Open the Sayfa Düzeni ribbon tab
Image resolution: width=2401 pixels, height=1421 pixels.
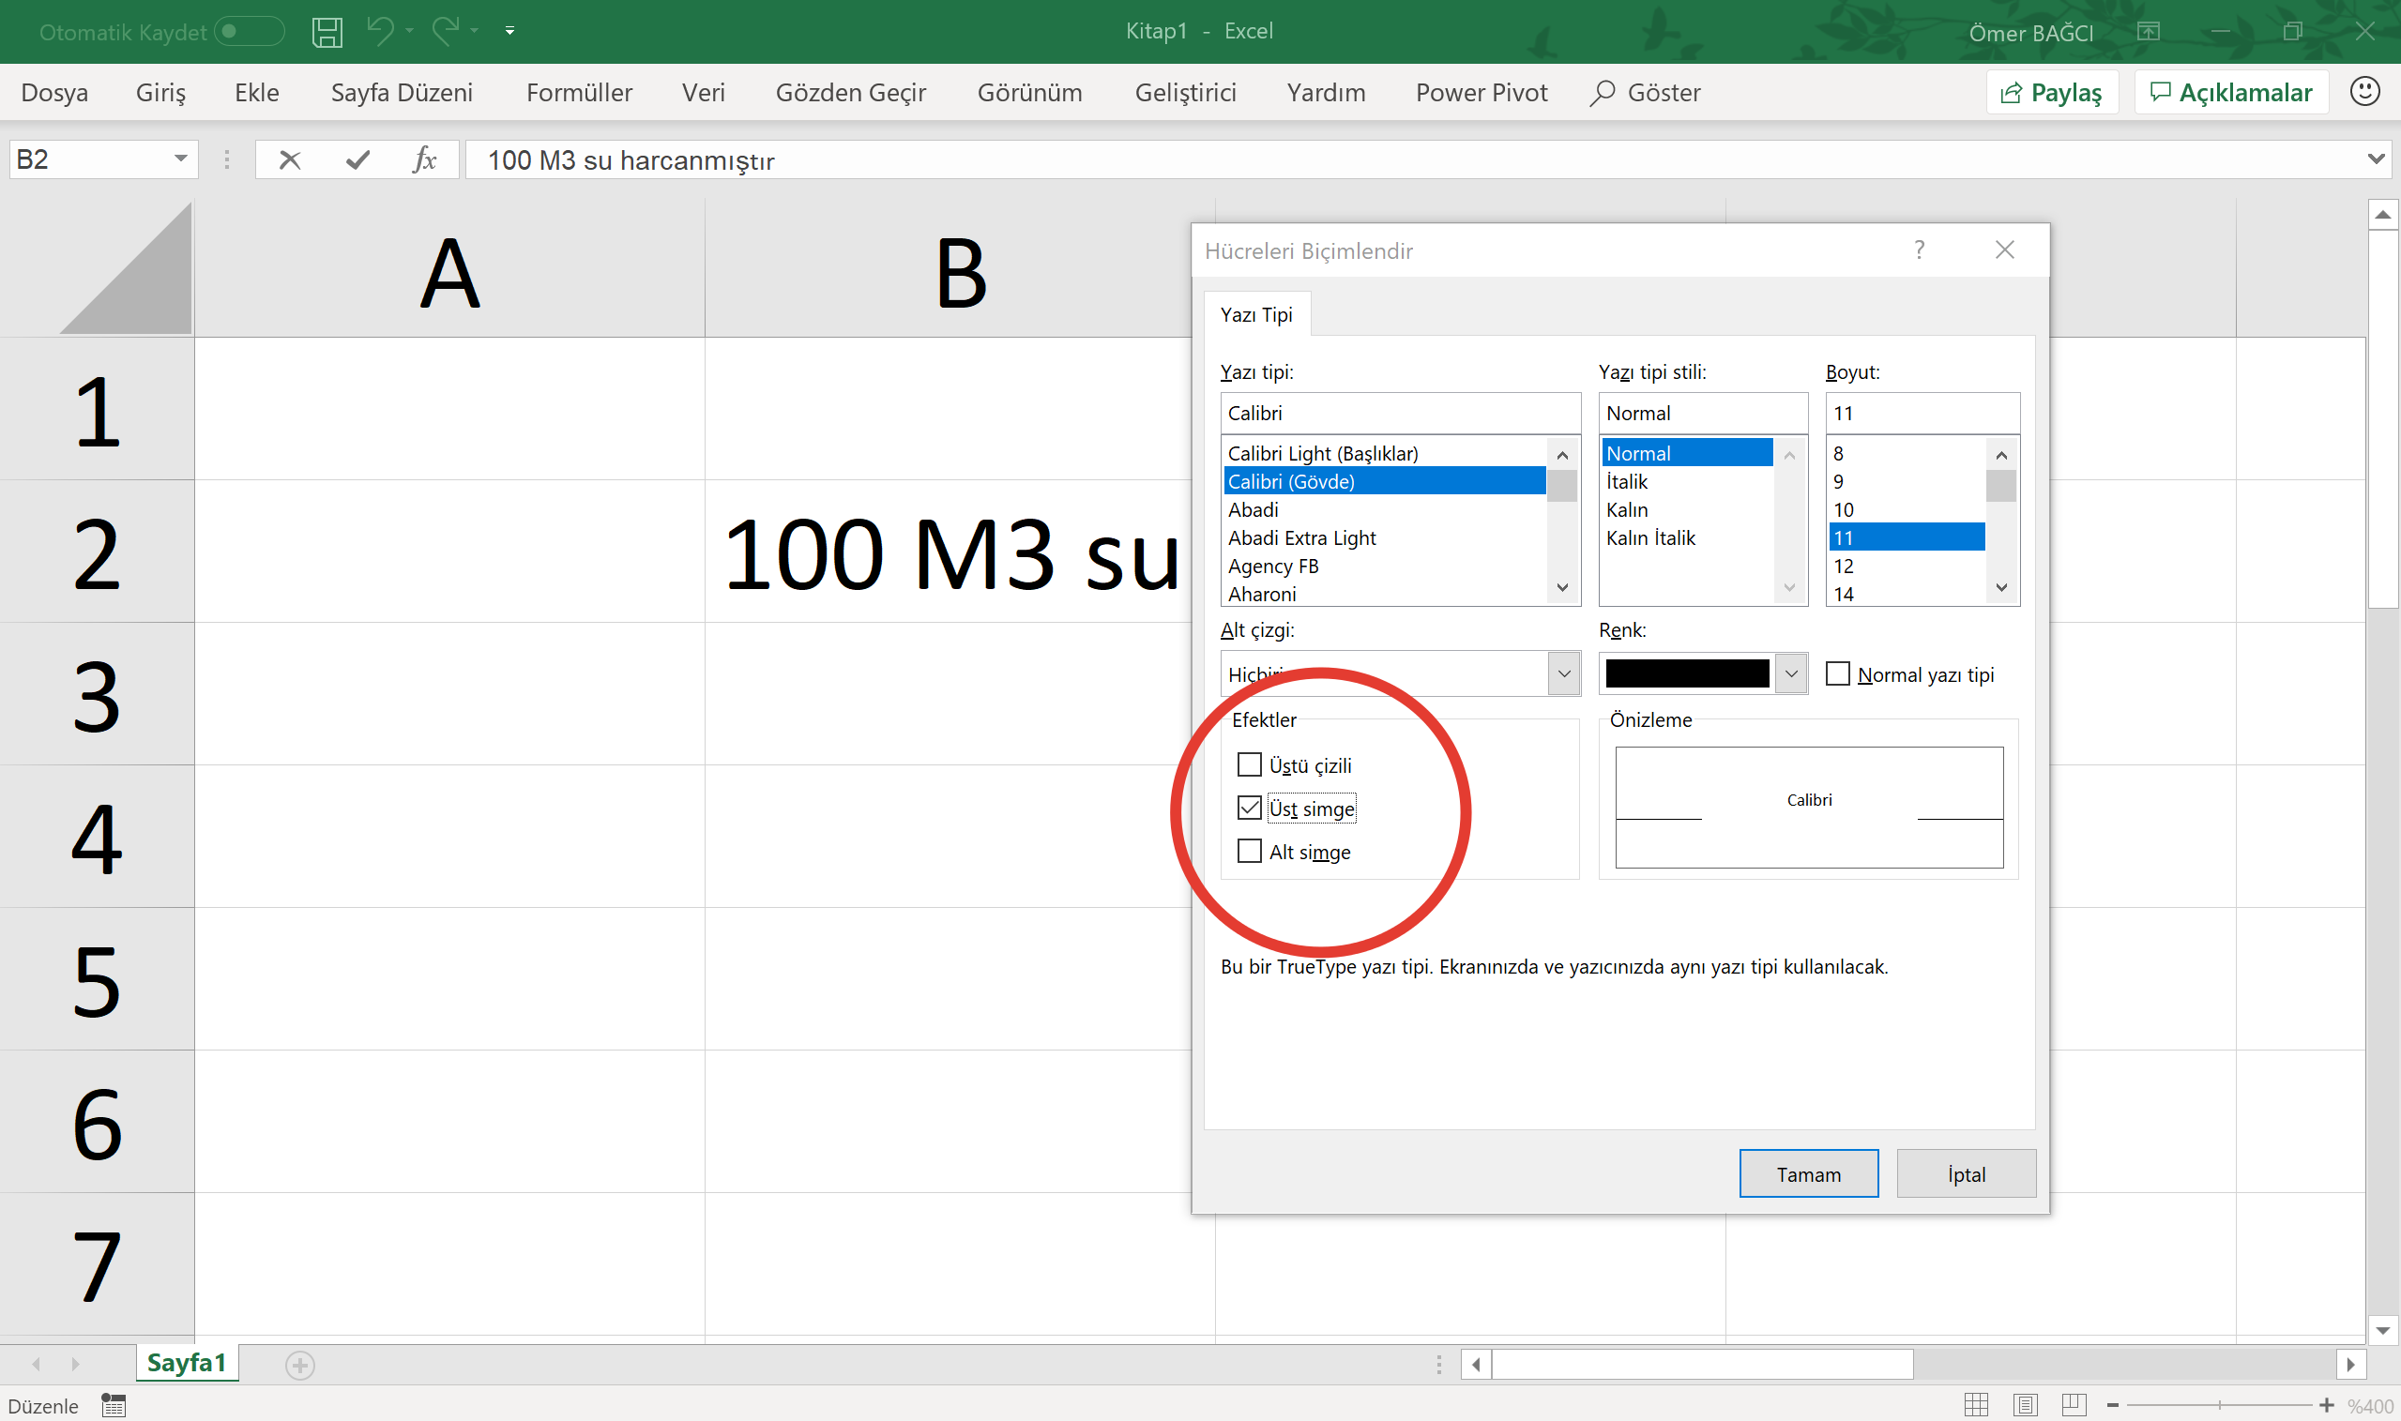[x=402, y=93]
